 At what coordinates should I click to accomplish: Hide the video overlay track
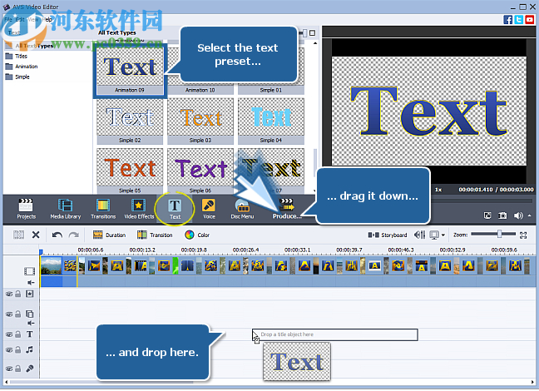9,314
